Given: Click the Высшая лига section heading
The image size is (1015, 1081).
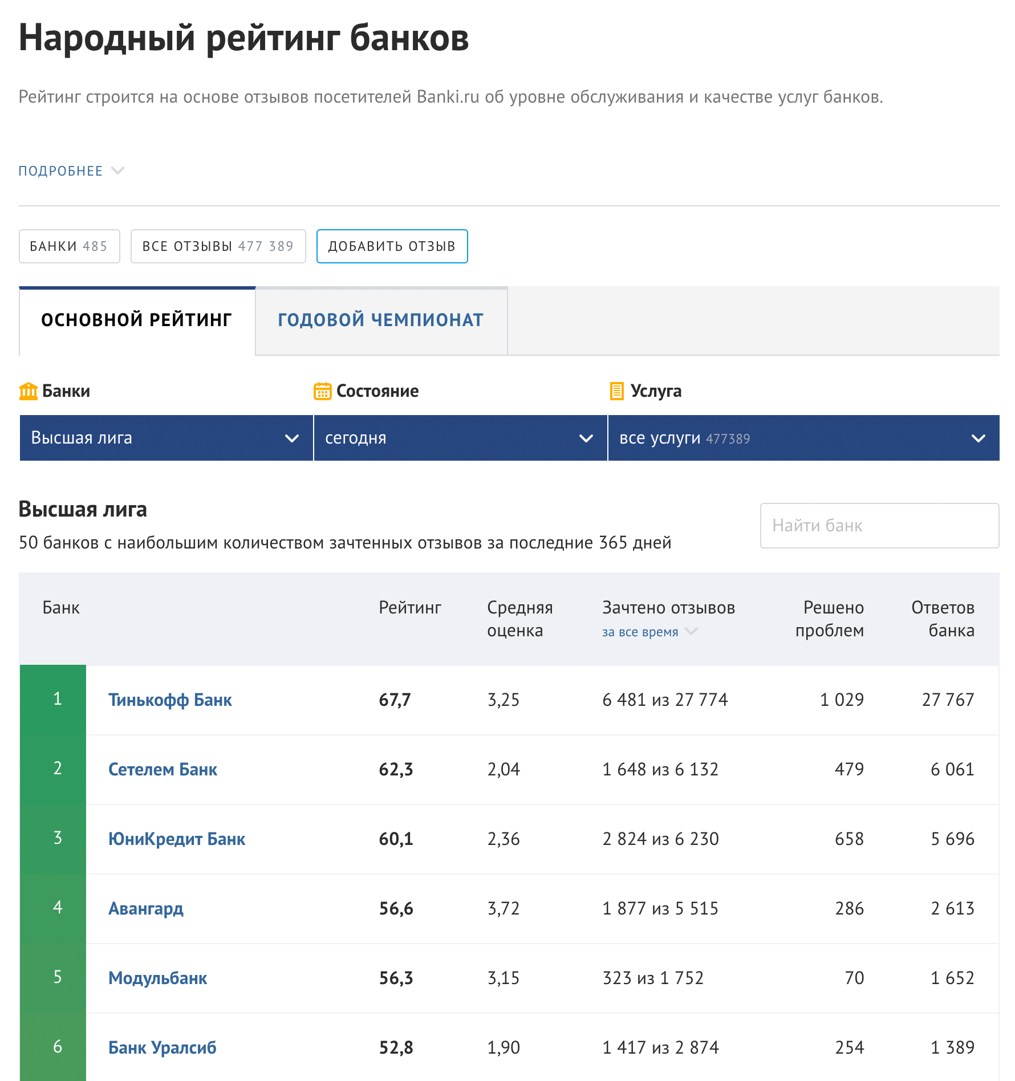Looking at the screenshot, I should [83, 509].
